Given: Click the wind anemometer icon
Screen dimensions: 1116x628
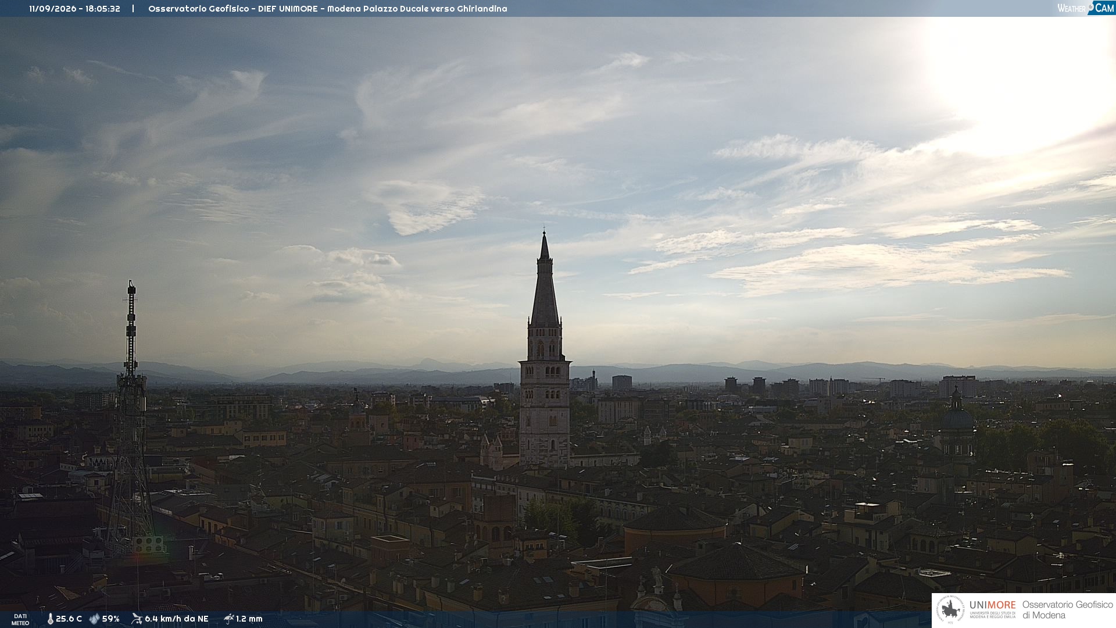Looking at the screenshot, I should [x=137, y=619].
